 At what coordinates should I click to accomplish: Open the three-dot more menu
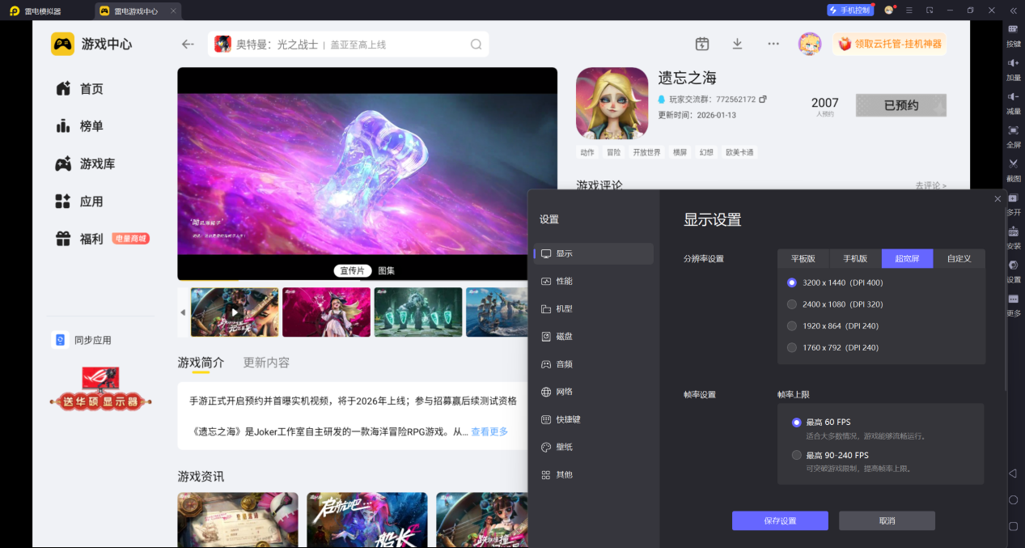773,44
